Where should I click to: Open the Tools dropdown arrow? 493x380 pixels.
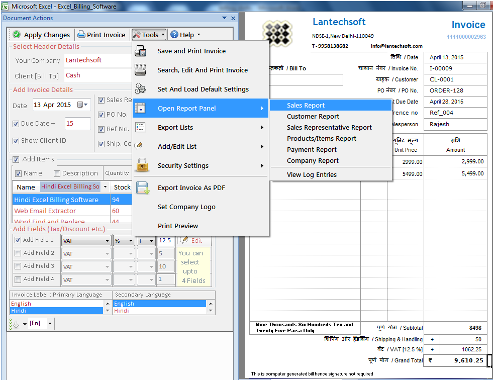(x=163, y=34)
